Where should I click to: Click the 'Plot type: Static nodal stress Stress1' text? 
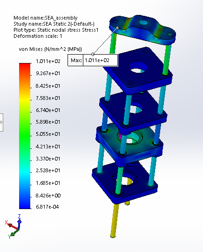pyautogui.click(x=56, y=30)
